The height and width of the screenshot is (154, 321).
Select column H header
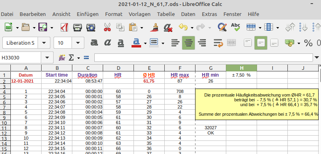(x=241, y=68)
